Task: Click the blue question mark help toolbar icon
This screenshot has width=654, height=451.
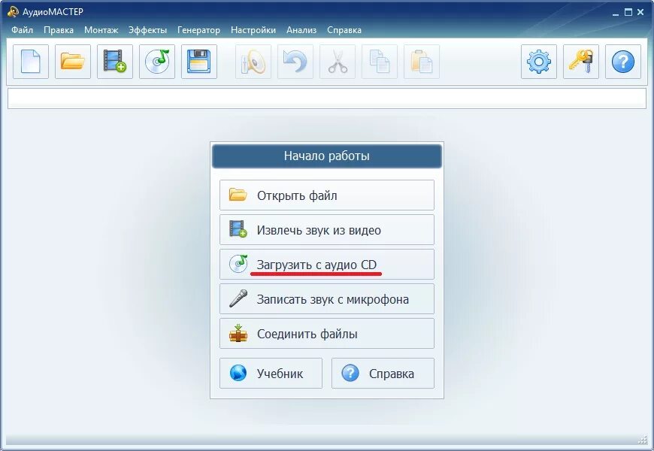Action: [x=623, y=62]
